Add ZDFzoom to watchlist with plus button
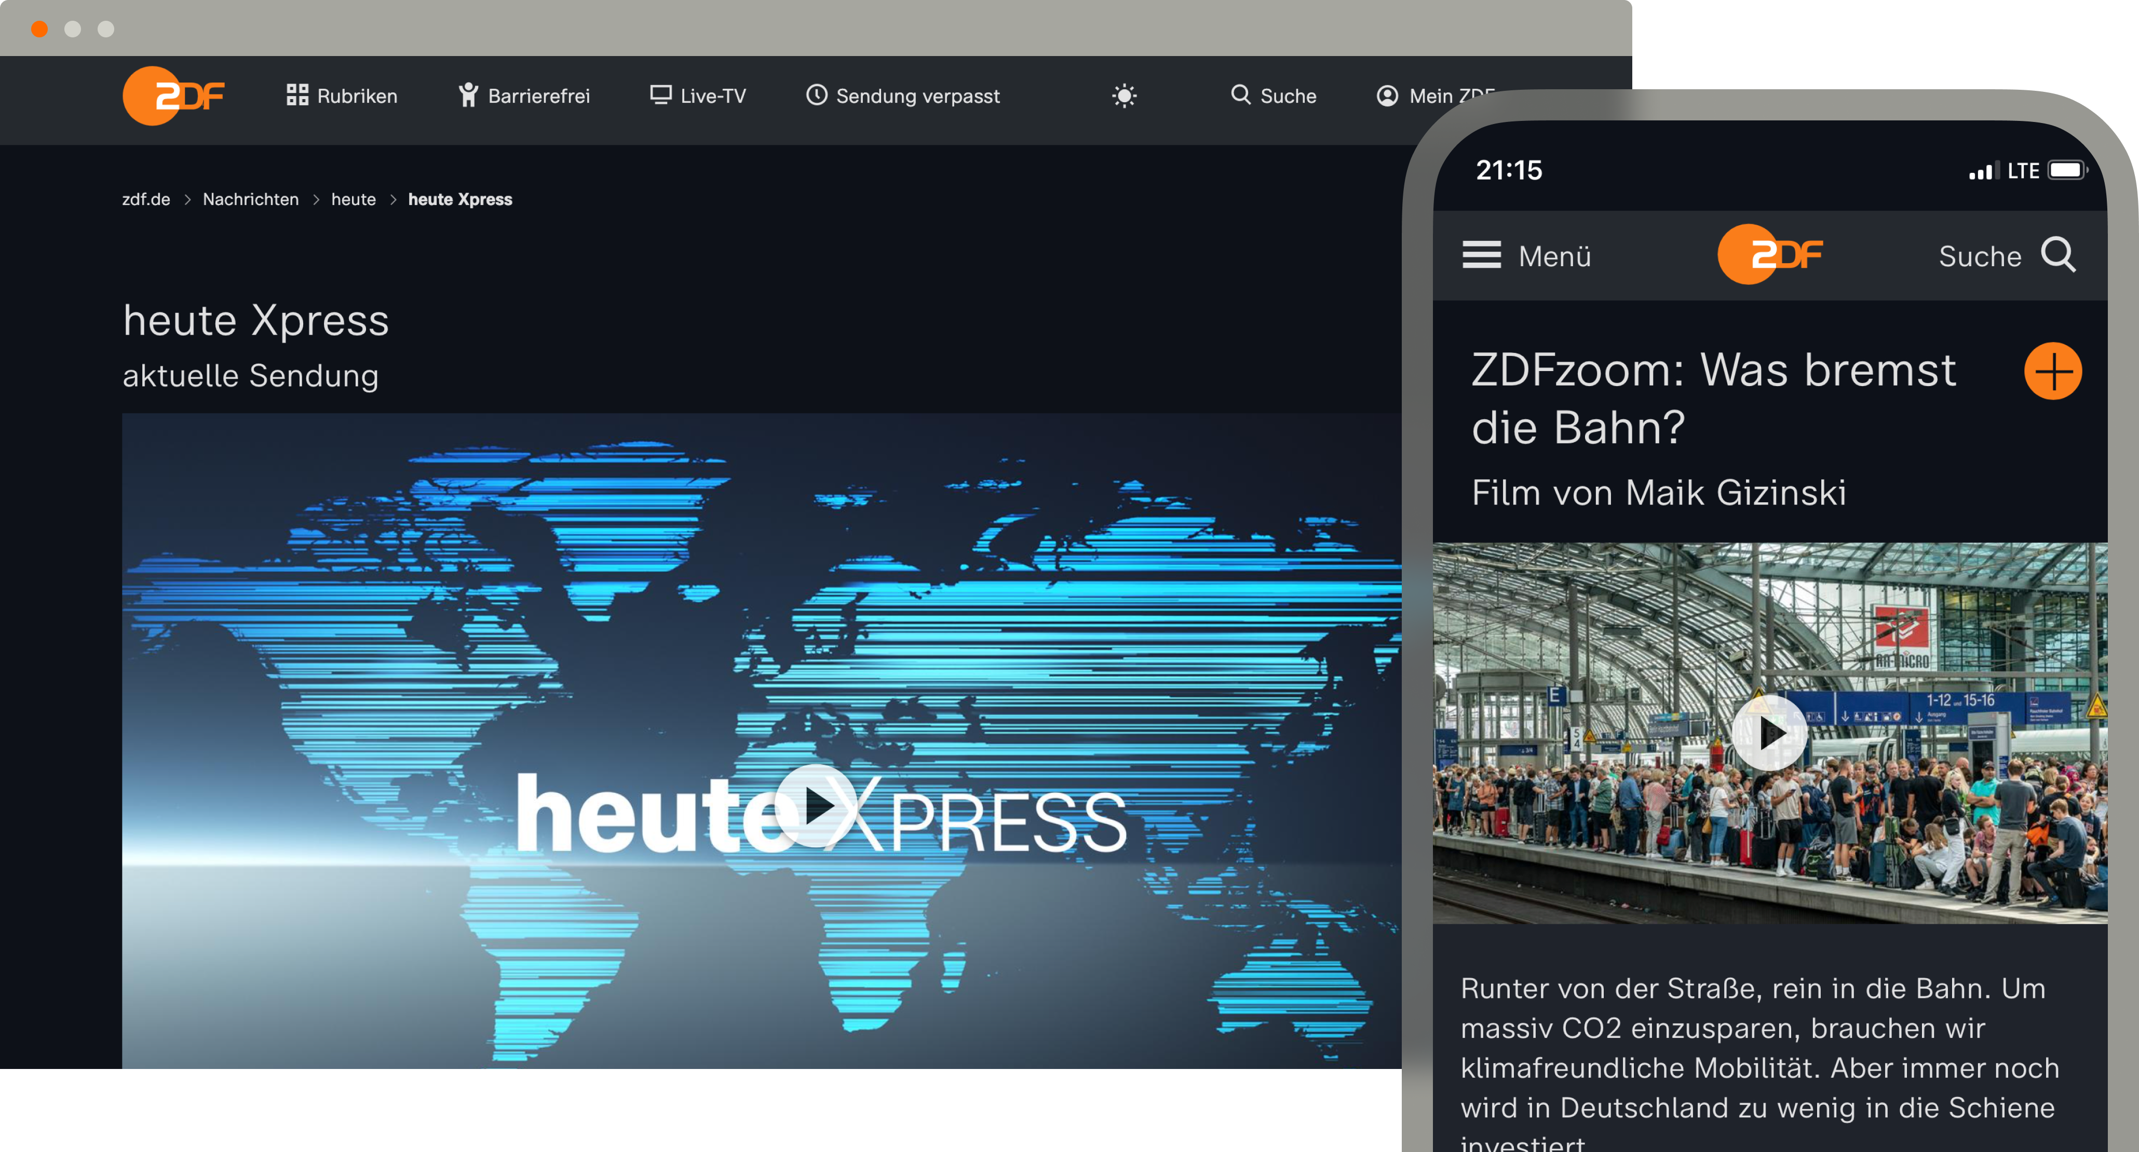2139x1152 pixels. click(2053, 371)
